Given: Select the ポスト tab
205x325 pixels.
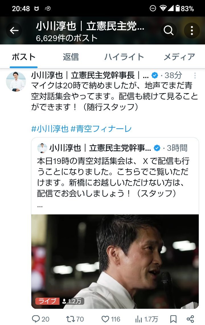Looking at the screenshot, I should click(x=24, y=57).
